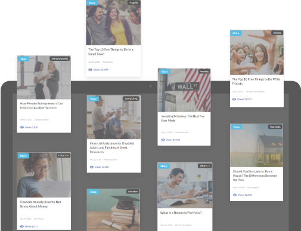The width and height of the screenshot is (301, 231).
Task: Click the woman reading paper photo
Action: pyautogui.click(x=44, y=175)
